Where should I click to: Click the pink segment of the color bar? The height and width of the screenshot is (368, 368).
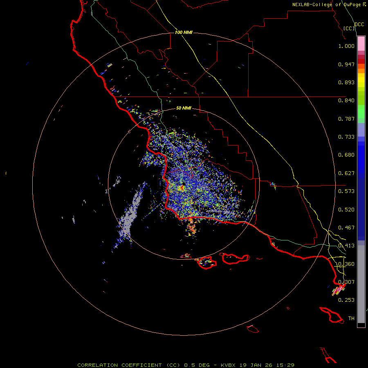click(361, 44)
